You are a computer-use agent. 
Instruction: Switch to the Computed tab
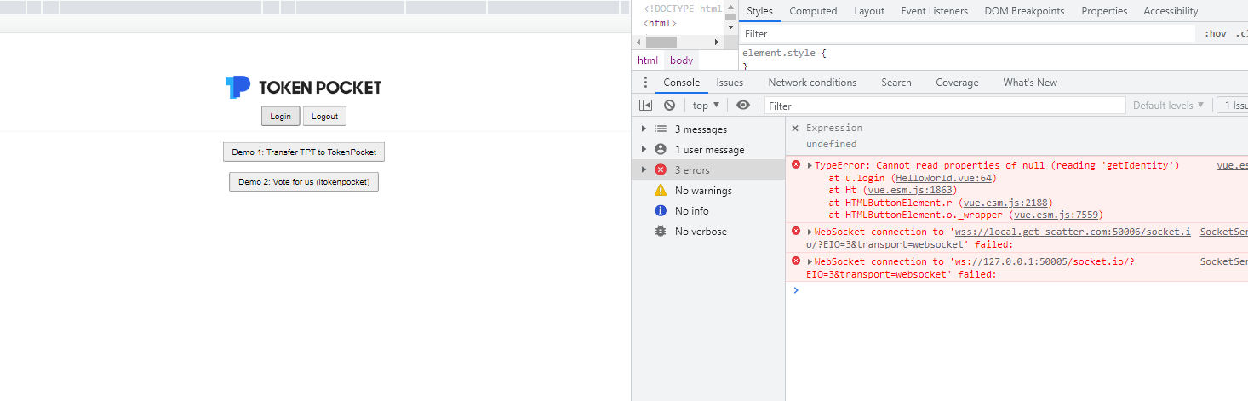point(813,11)
